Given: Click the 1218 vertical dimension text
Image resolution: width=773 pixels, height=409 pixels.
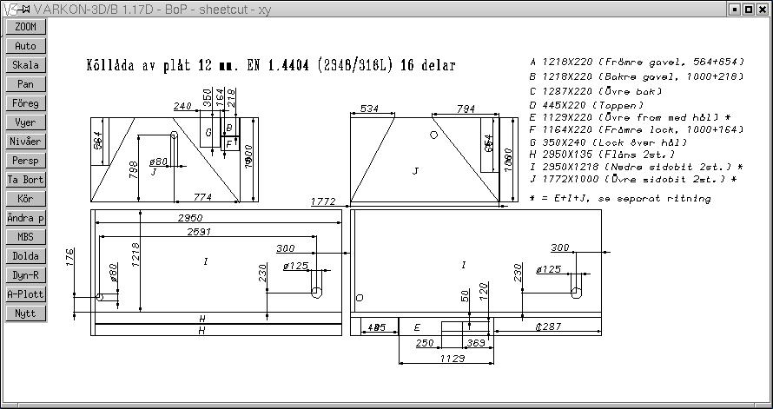Looking at the screenshot, I should 135,255.
